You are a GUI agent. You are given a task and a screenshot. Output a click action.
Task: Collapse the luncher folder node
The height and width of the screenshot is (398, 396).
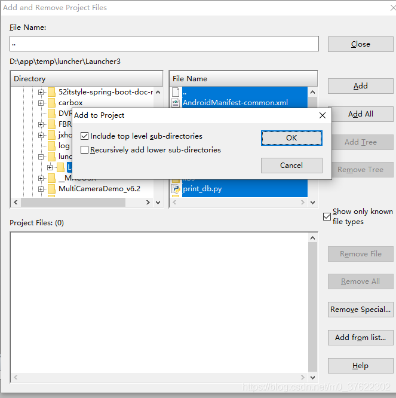41,157
